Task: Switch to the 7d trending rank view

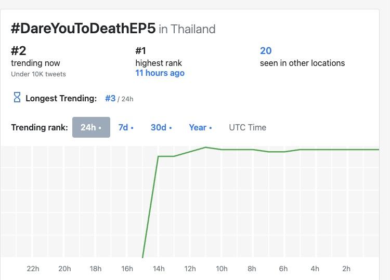Action: pos(125,127)
